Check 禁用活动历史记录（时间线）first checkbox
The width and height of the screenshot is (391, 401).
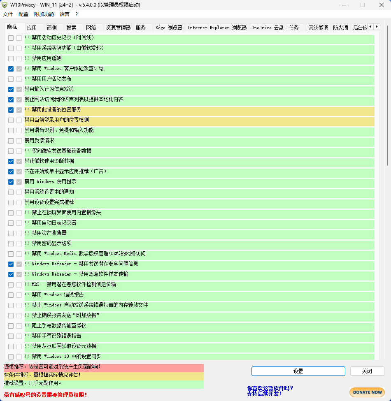coord(11,38)
